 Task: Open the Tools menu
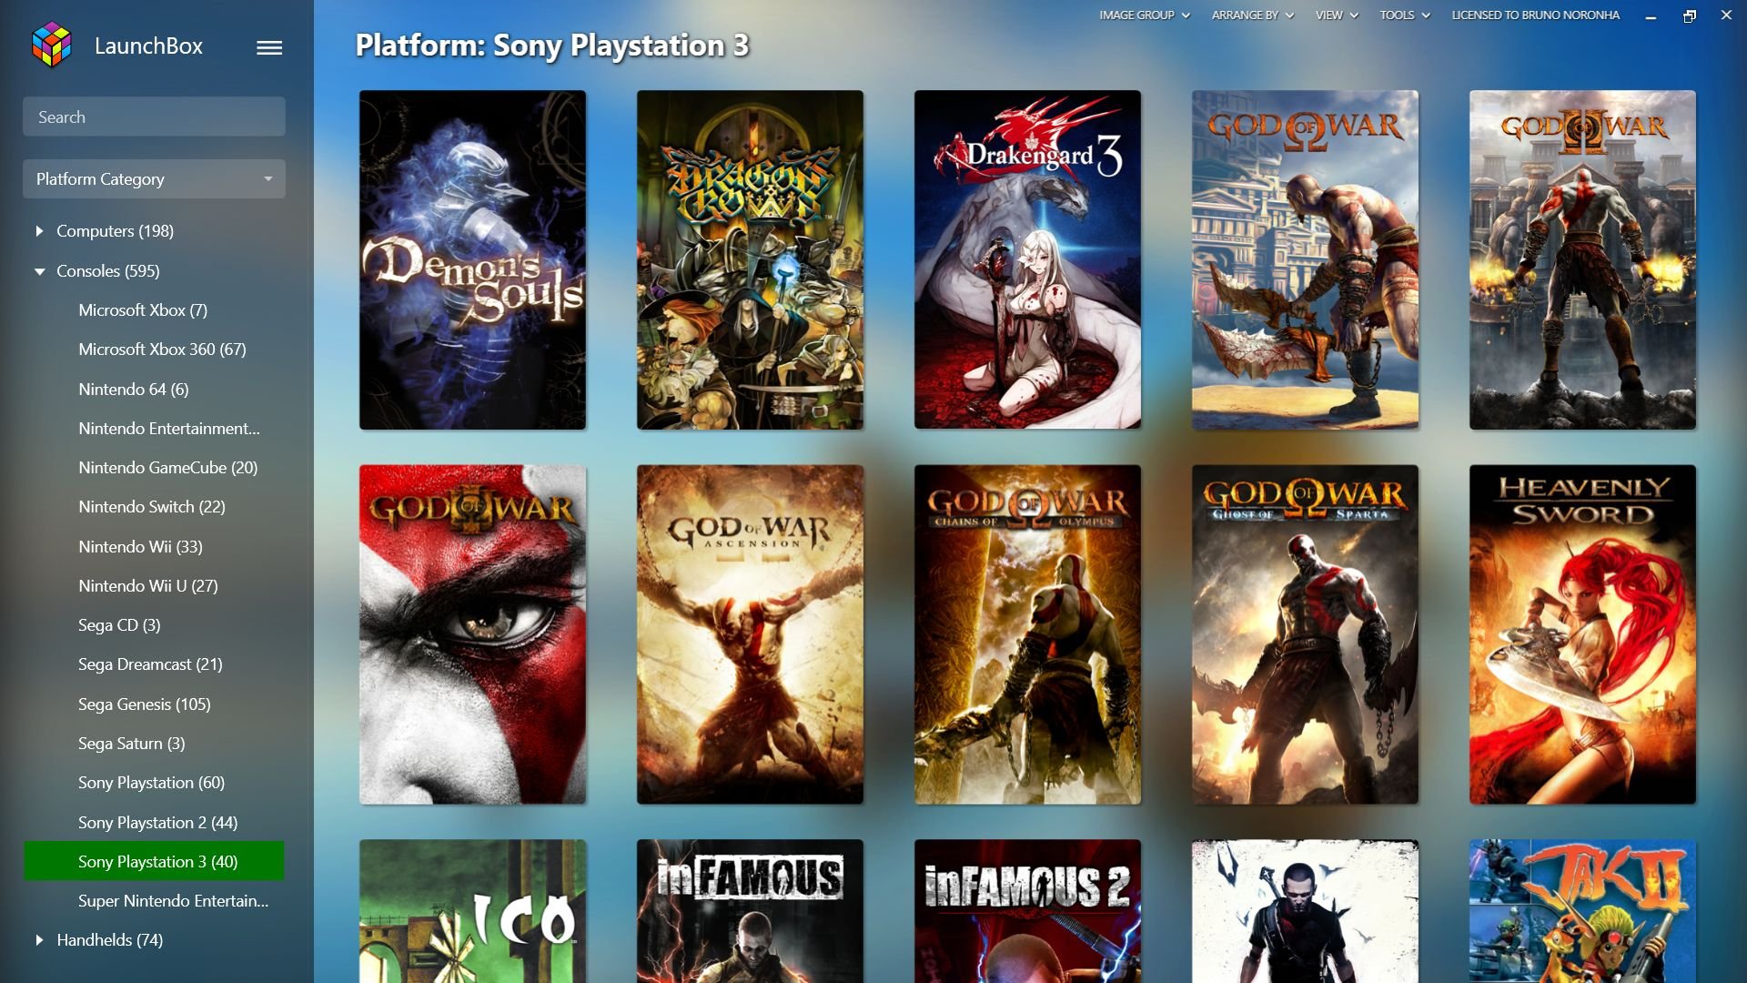click(1405, 15)
